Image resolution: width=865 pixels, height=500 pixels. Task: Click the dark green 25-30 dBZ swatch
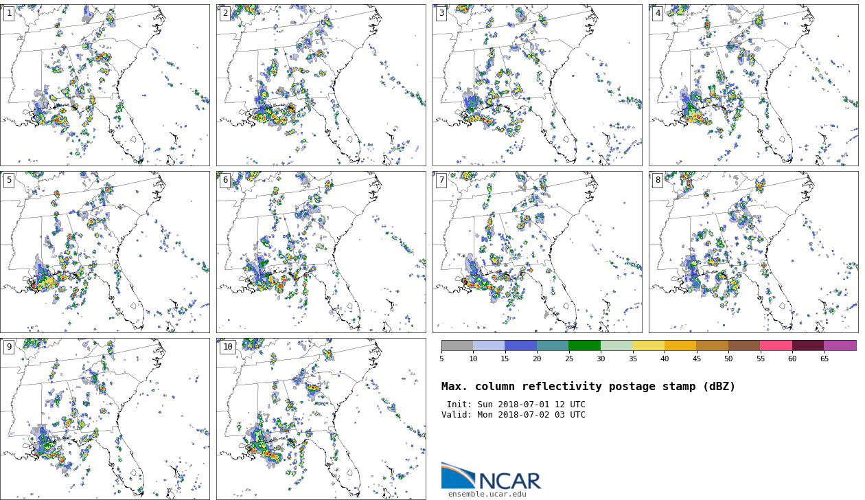click(x=584, y=345)
